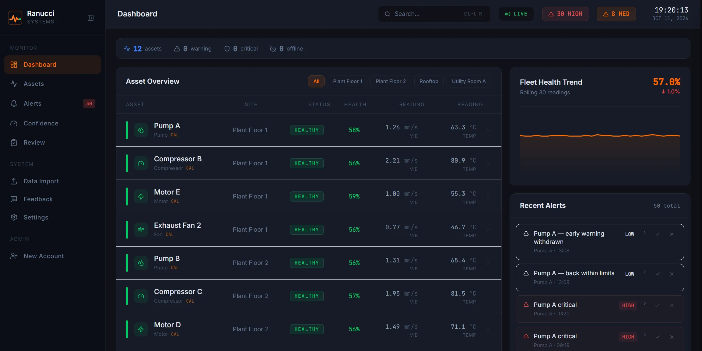Viewport: 702px width, 351px height.
Task: Filter assets by Rooftop
Action: [x=429, y=81]
